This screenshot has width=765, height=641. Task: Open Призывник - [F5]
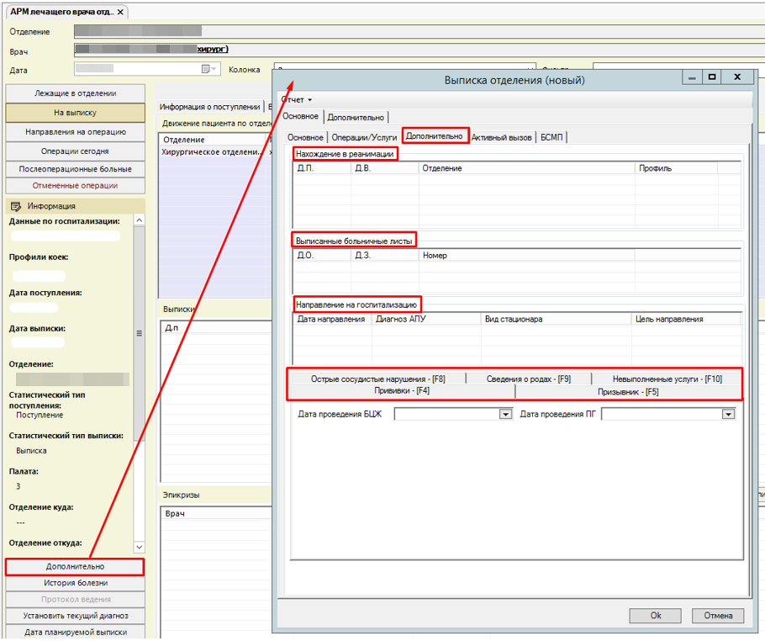pos(629,391)
